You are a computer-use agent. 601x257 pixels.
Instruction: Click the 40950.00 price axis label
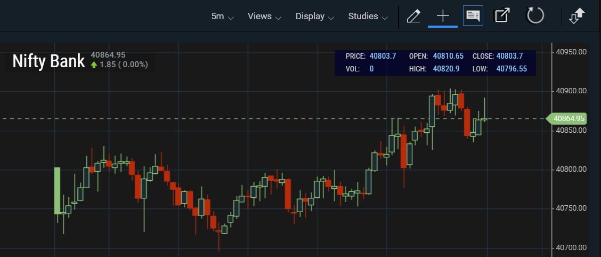571,52
